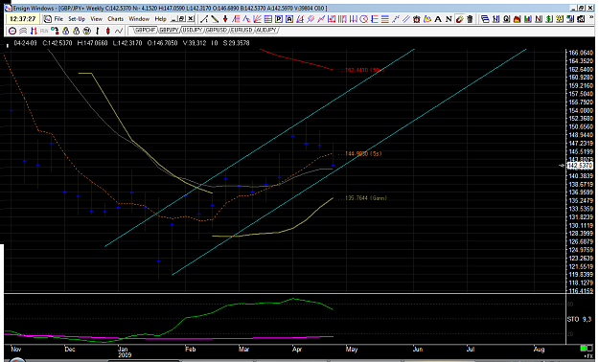Open the Set-Up menu

tap(77, 19)
